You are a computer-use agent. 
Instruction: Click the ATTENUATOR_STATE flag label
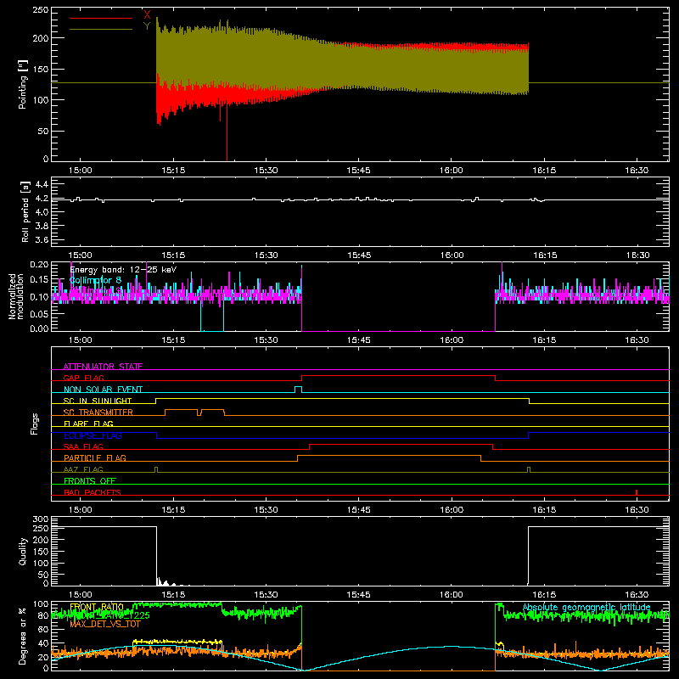[x=103, y=367]
